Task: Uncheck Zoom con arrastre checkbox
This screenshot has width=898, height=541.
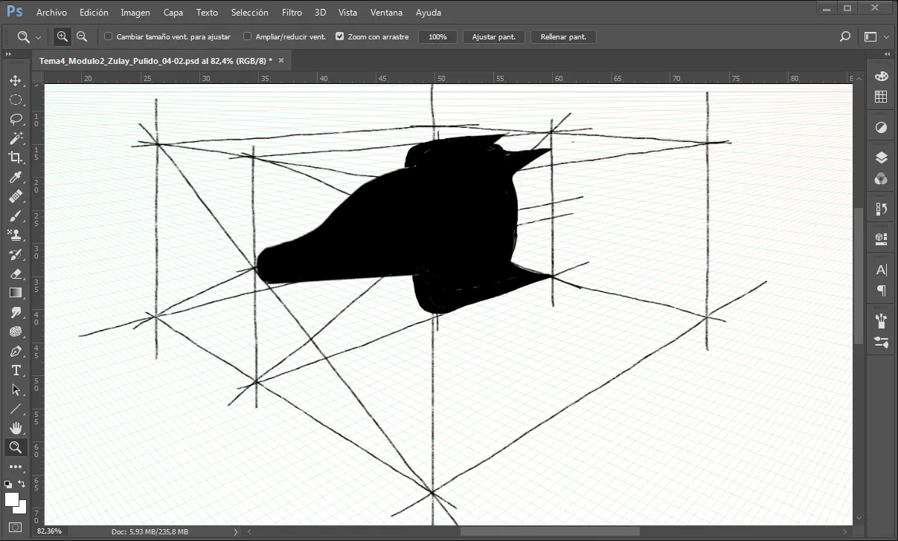Action: (x=339, y=36)
